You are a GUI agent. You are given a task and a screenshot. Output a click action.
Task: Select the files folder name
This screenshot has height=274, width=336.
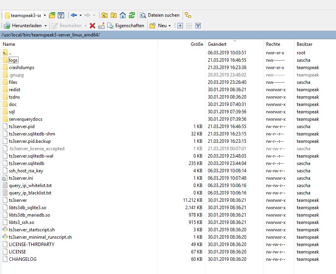coord(13,82)
